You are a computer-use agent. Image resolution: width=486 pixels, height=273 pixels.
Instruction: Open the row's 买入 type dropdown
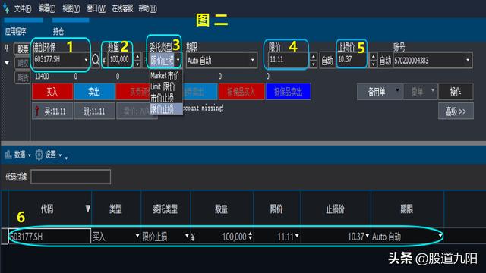click(x=137, y=236)
